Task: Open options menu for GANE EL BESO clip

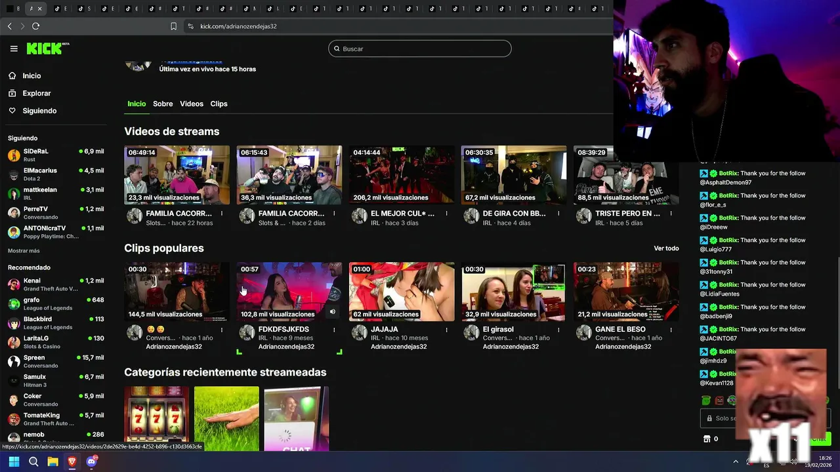Action: tap(671, 330)
